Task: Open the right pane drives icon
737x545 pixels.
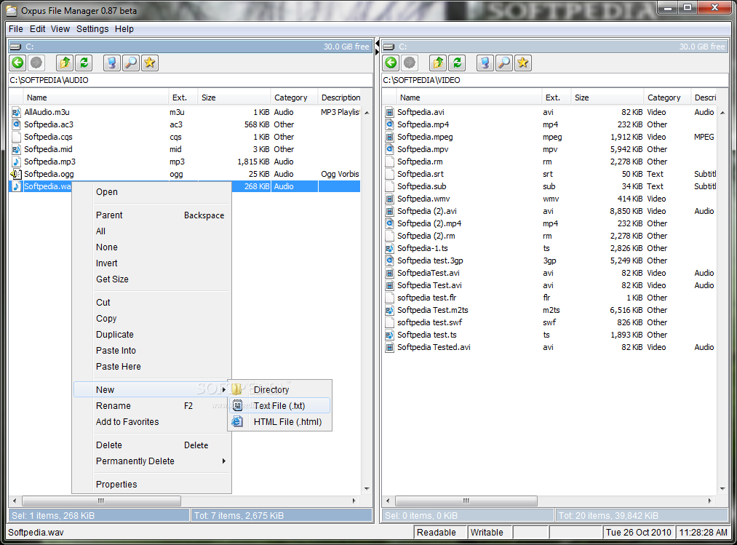Action: point(485,63)
